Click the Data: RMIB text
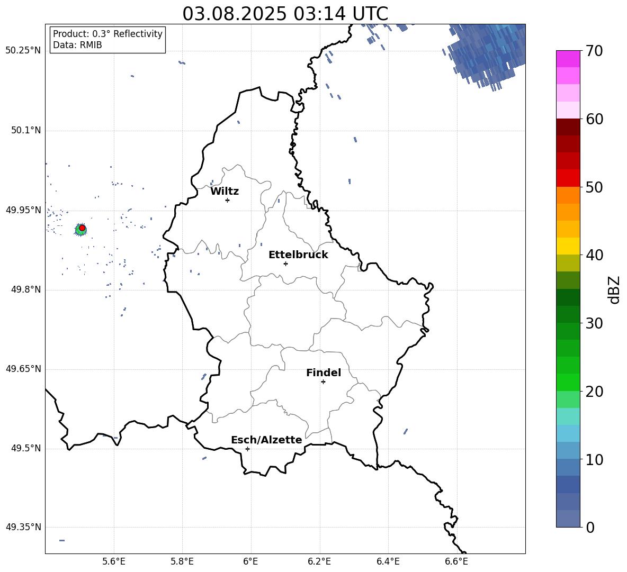 pyautogui.click(x=77, y=45)
